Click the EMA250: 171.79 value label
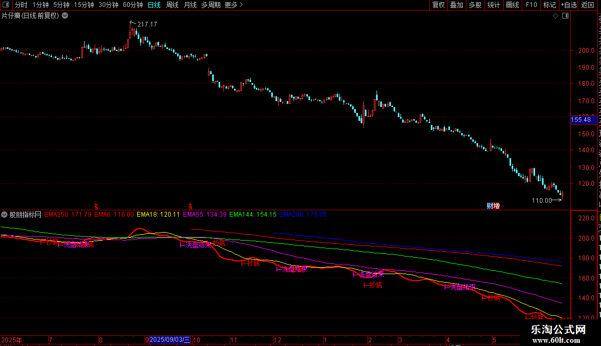 click(x=68, y=215)
